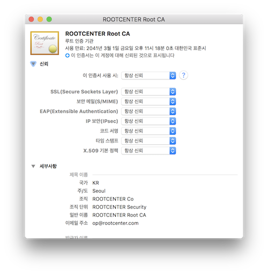Collapse the 신뢰 disclosure triangle

point(33,64)
